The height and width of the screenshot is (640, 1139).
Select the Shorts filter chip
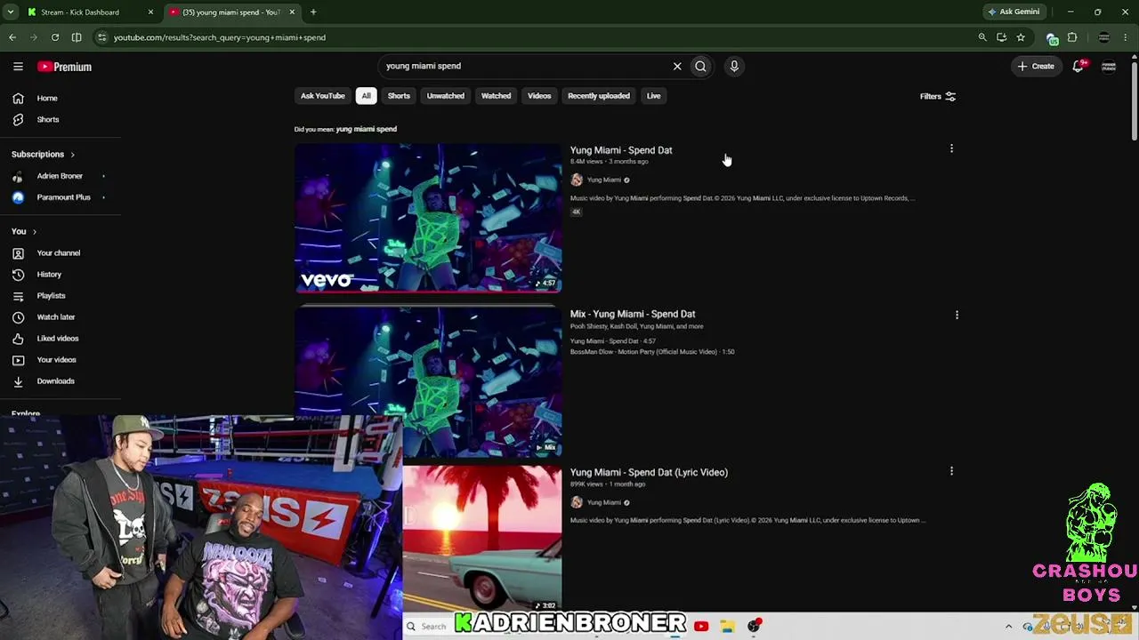399,96
